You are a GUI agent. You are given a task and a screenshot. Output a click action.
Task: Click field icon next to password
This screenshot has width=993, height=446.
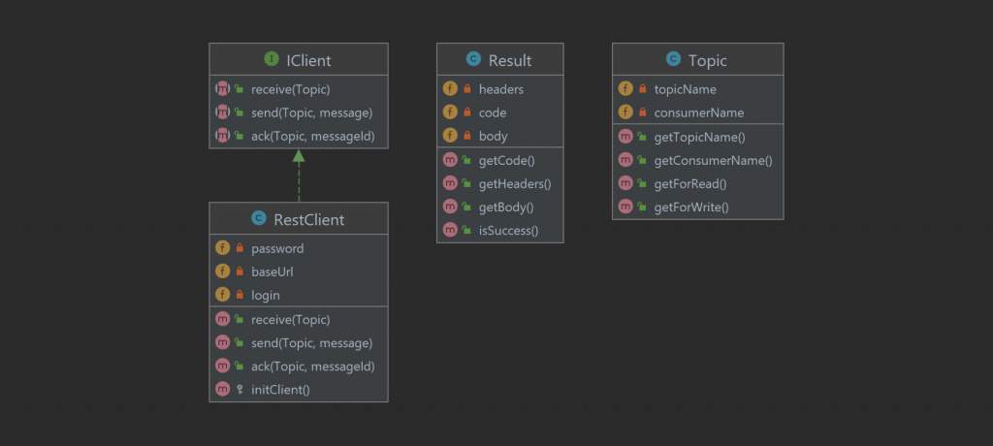(222, 248)
